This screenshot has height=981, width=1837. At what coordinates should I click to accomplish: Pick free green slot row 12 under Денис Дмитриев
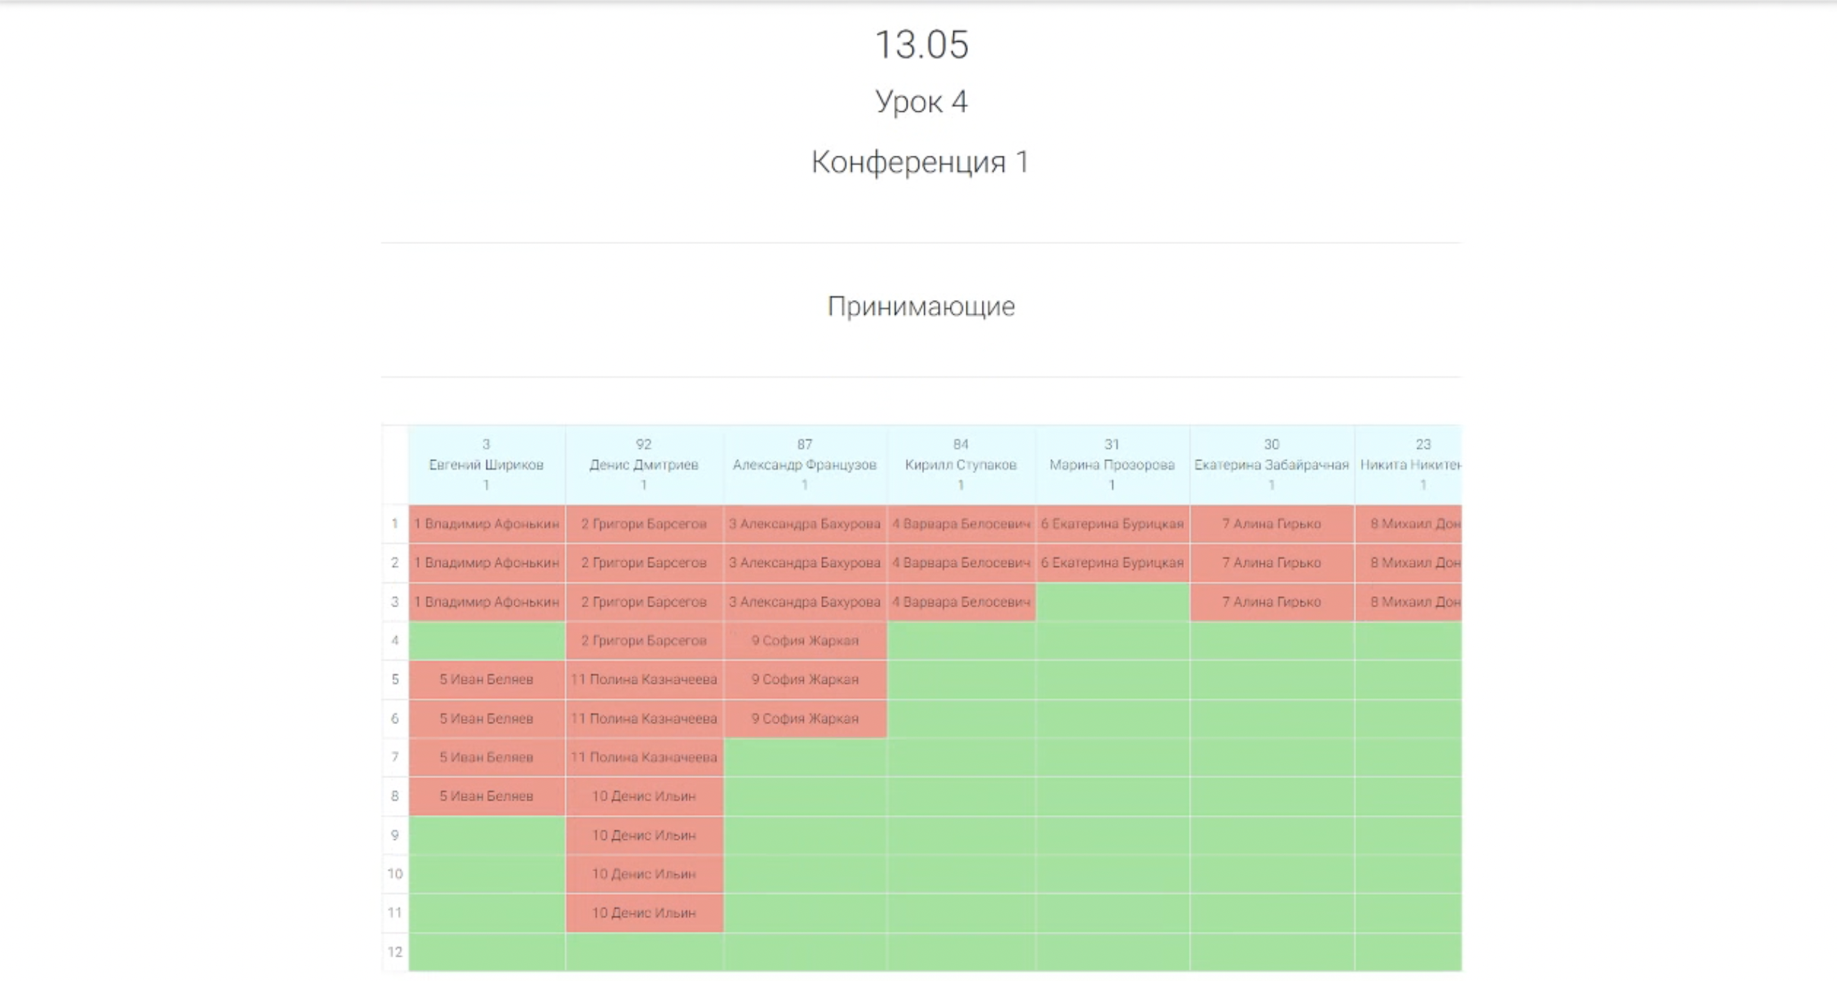[x=644, y=952]
